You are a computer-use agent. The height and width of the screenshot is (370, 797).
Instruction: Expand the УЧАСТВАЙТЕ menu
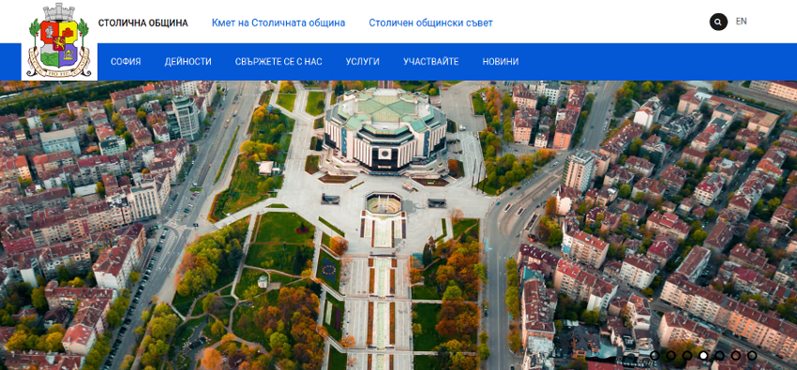(431, 62)
